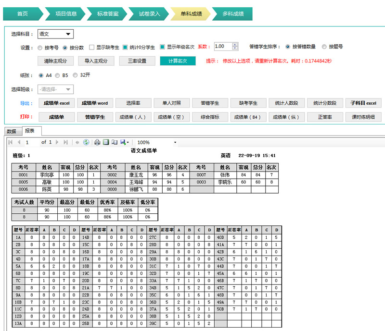The width and height of the screenshot is (385, 331).
Task: Click the printer icon in report toolbar
Action: tap(97, 142)
